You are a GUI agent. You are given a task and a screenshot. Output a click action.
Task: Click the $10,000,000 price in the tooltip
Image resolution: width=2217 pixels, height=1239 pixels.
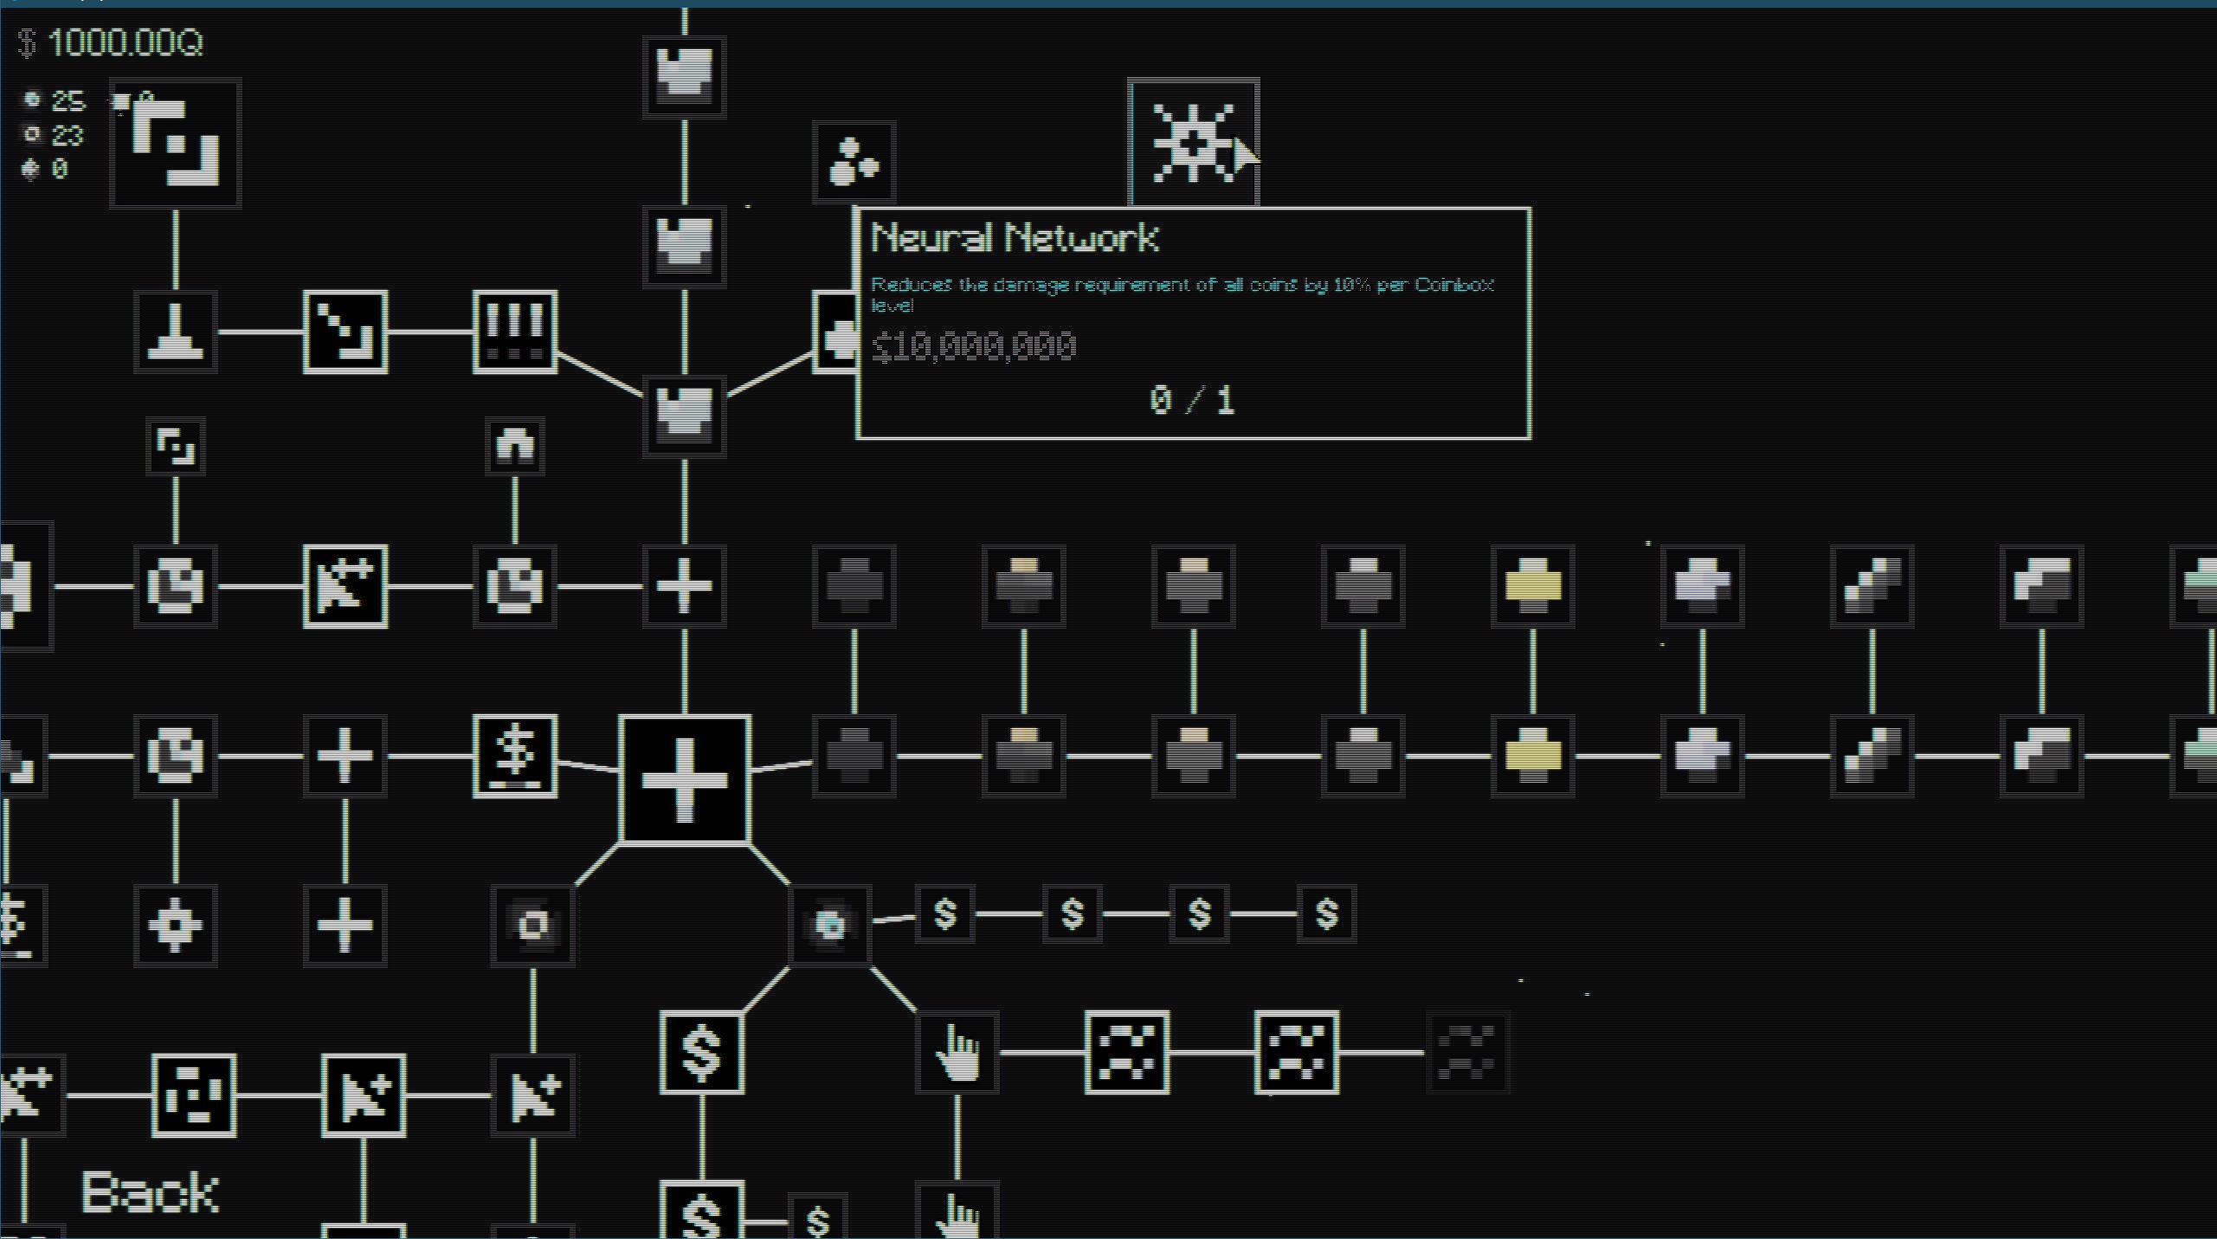pyautogui.click(x=974, y=346)
